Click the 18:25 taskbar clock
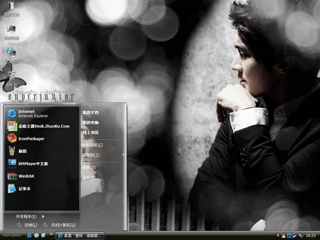This screenshot has width=320, height=240. [310, 235]
